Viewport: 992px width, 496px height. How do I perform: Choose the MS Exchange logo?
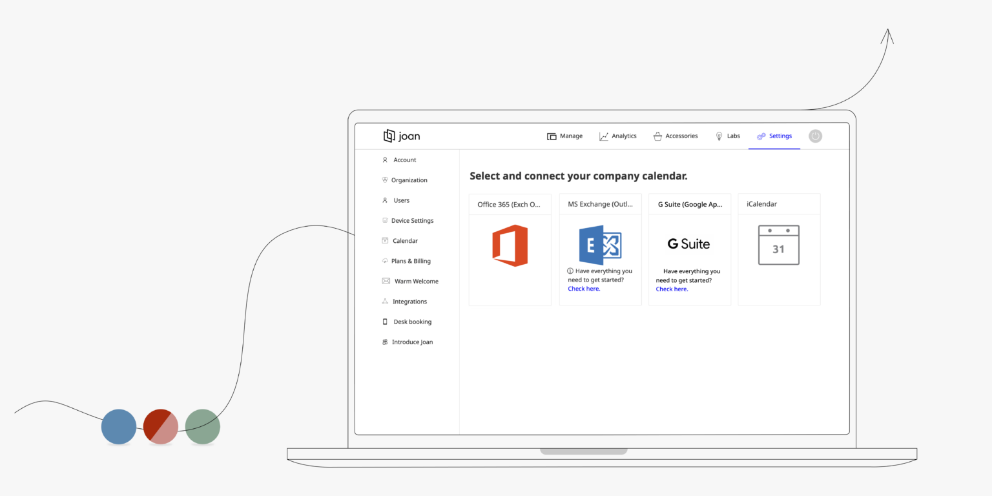click(x=600, y=245)
